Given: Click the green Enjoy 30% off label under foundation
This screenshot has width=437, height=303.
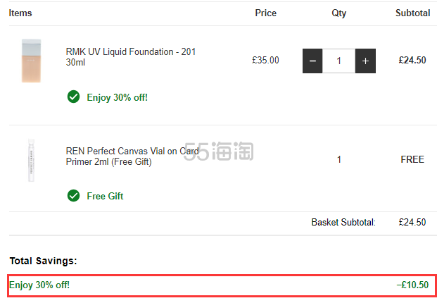Looking at the screenshot, I should (117, 97).
